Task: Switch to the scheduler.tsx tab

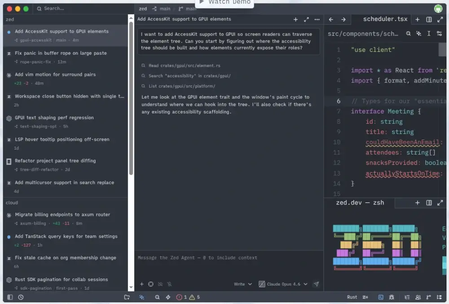Action: 385,19
